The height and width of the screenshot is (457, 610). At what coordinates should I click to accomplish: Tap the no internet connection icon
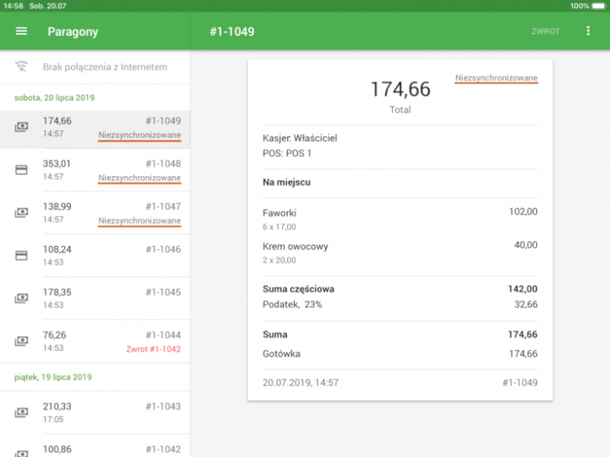pyautogui.click(x=21, y=67)
